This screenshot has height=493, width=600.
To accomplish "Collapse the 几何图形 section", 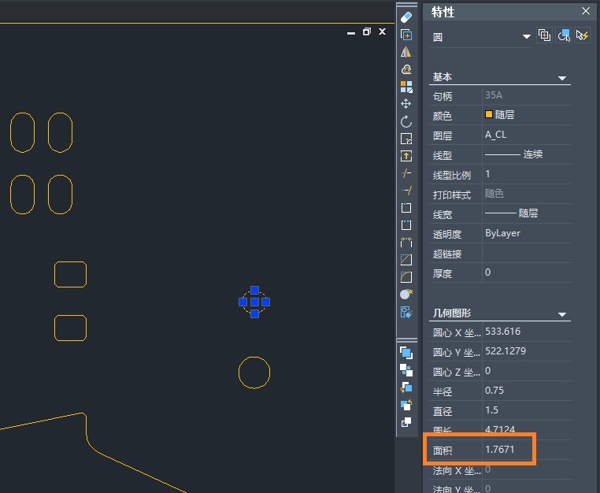I will tap(561, 315).
